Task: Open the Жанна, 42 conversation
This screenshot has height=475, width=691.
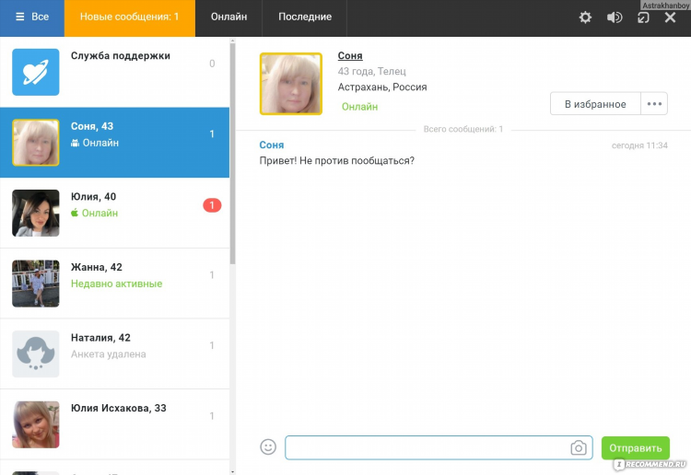Action: 114,283
